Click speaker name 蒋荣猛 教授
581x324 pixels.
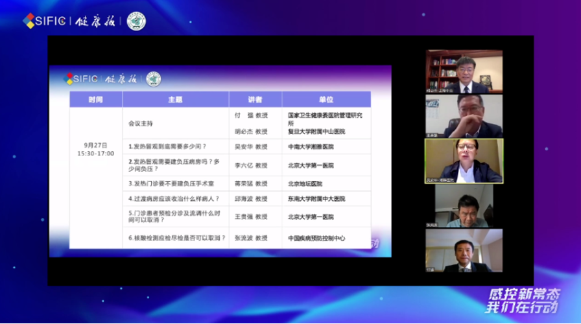[x=251, y=183]
